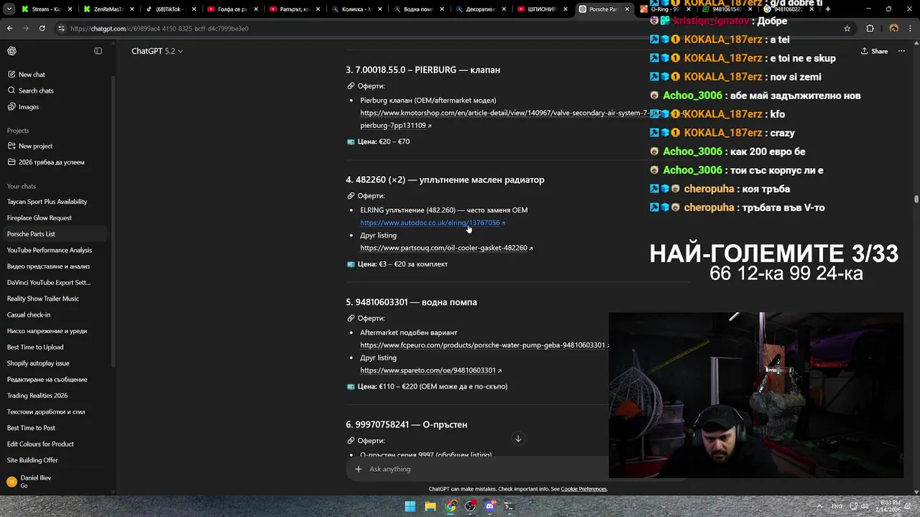Open the ChatGPT logo home icon
The image size is (920, 517).
[x=11, y=51]
